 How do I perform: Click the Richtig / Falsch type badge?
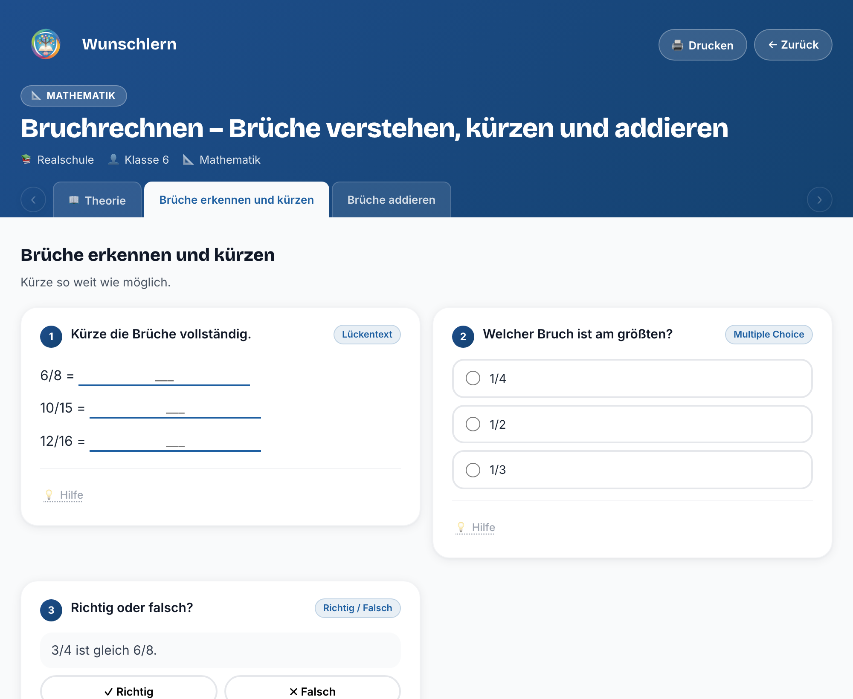coord(357,608)
